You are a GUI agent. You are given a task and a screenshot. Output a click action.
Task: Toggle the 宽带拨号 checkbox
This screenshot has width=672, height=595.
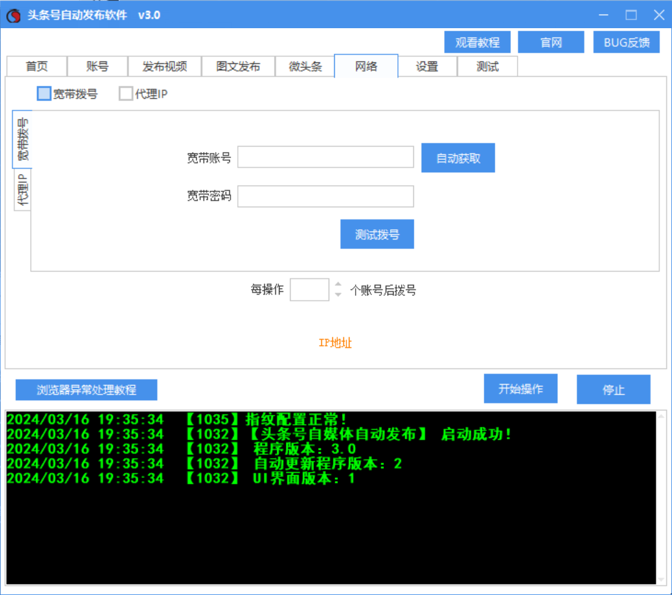click(x=44, y=93)
